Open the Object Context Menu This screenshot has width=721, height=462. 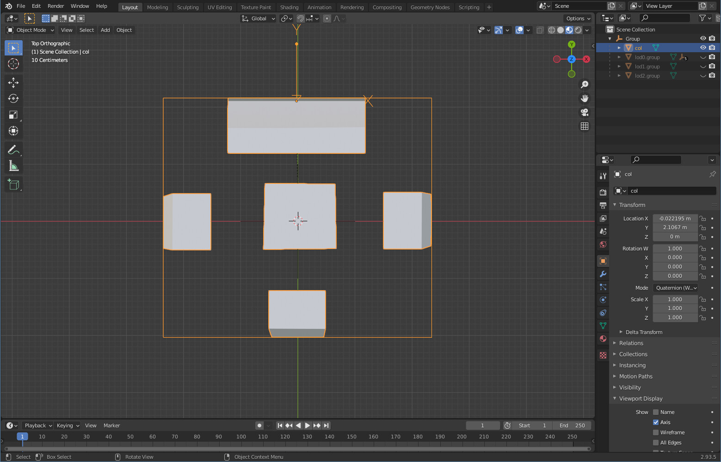tap(259, 456)
